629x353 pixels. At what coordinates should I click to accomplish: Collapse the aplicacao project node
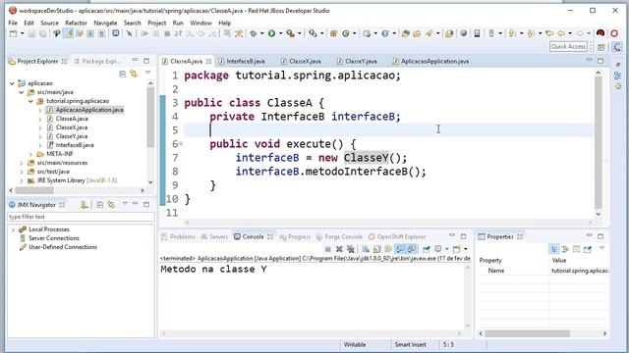[x=12, y=83]
